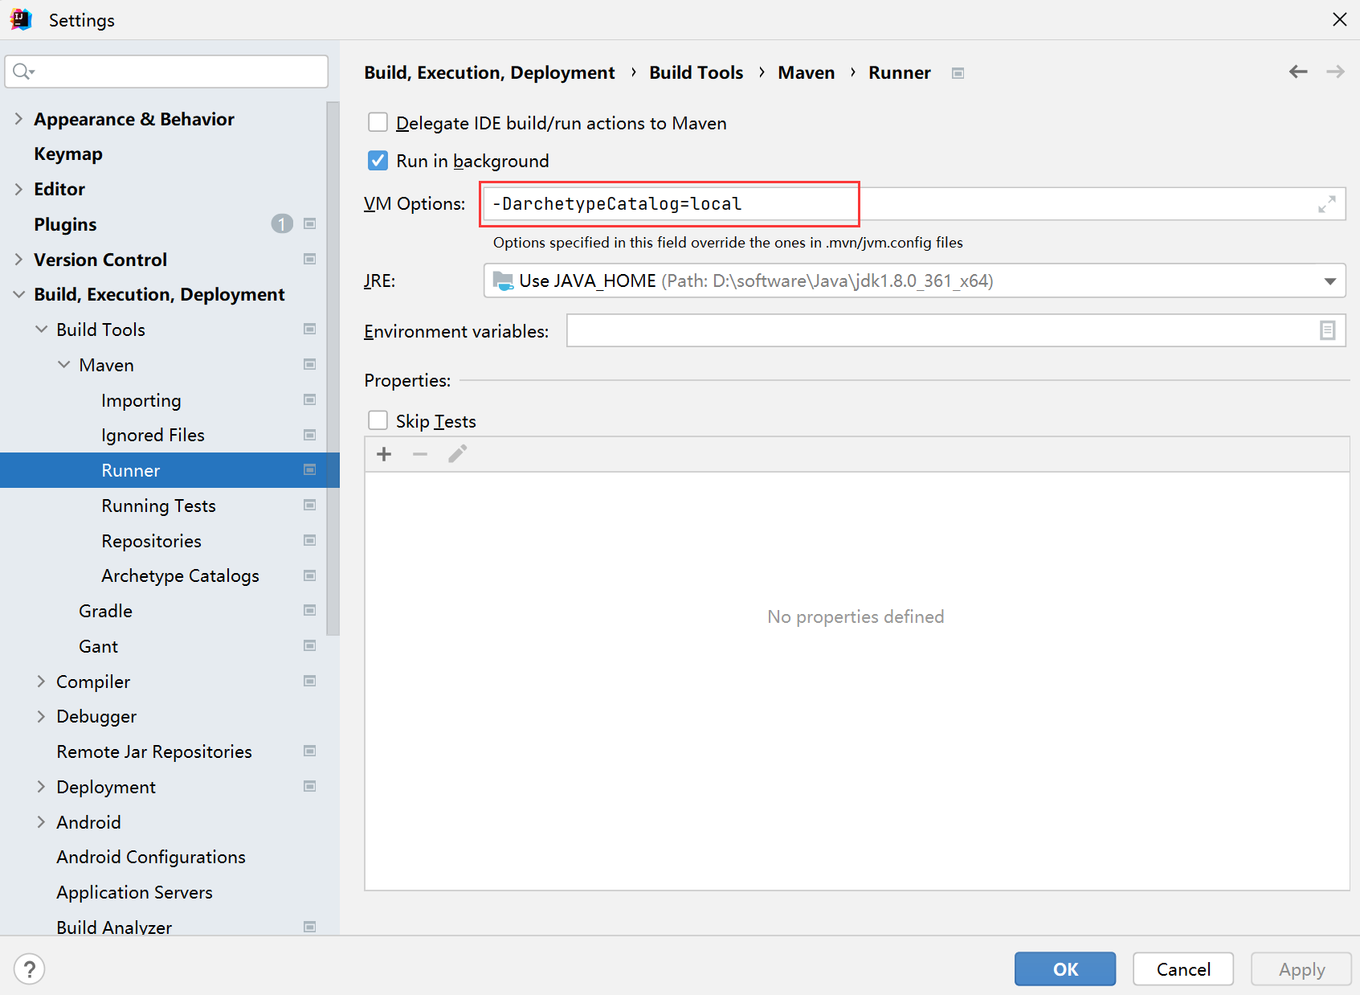
Task: Click the project icon on the Version Control row
Action: click(310, 259)
